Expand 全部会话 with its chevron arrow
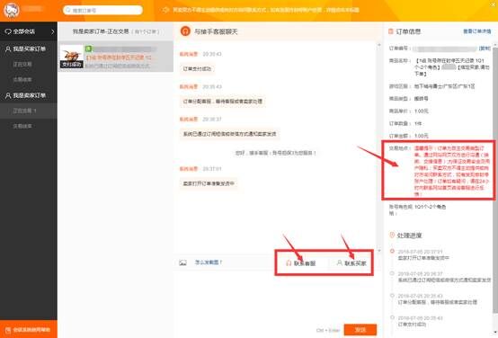 53,31
